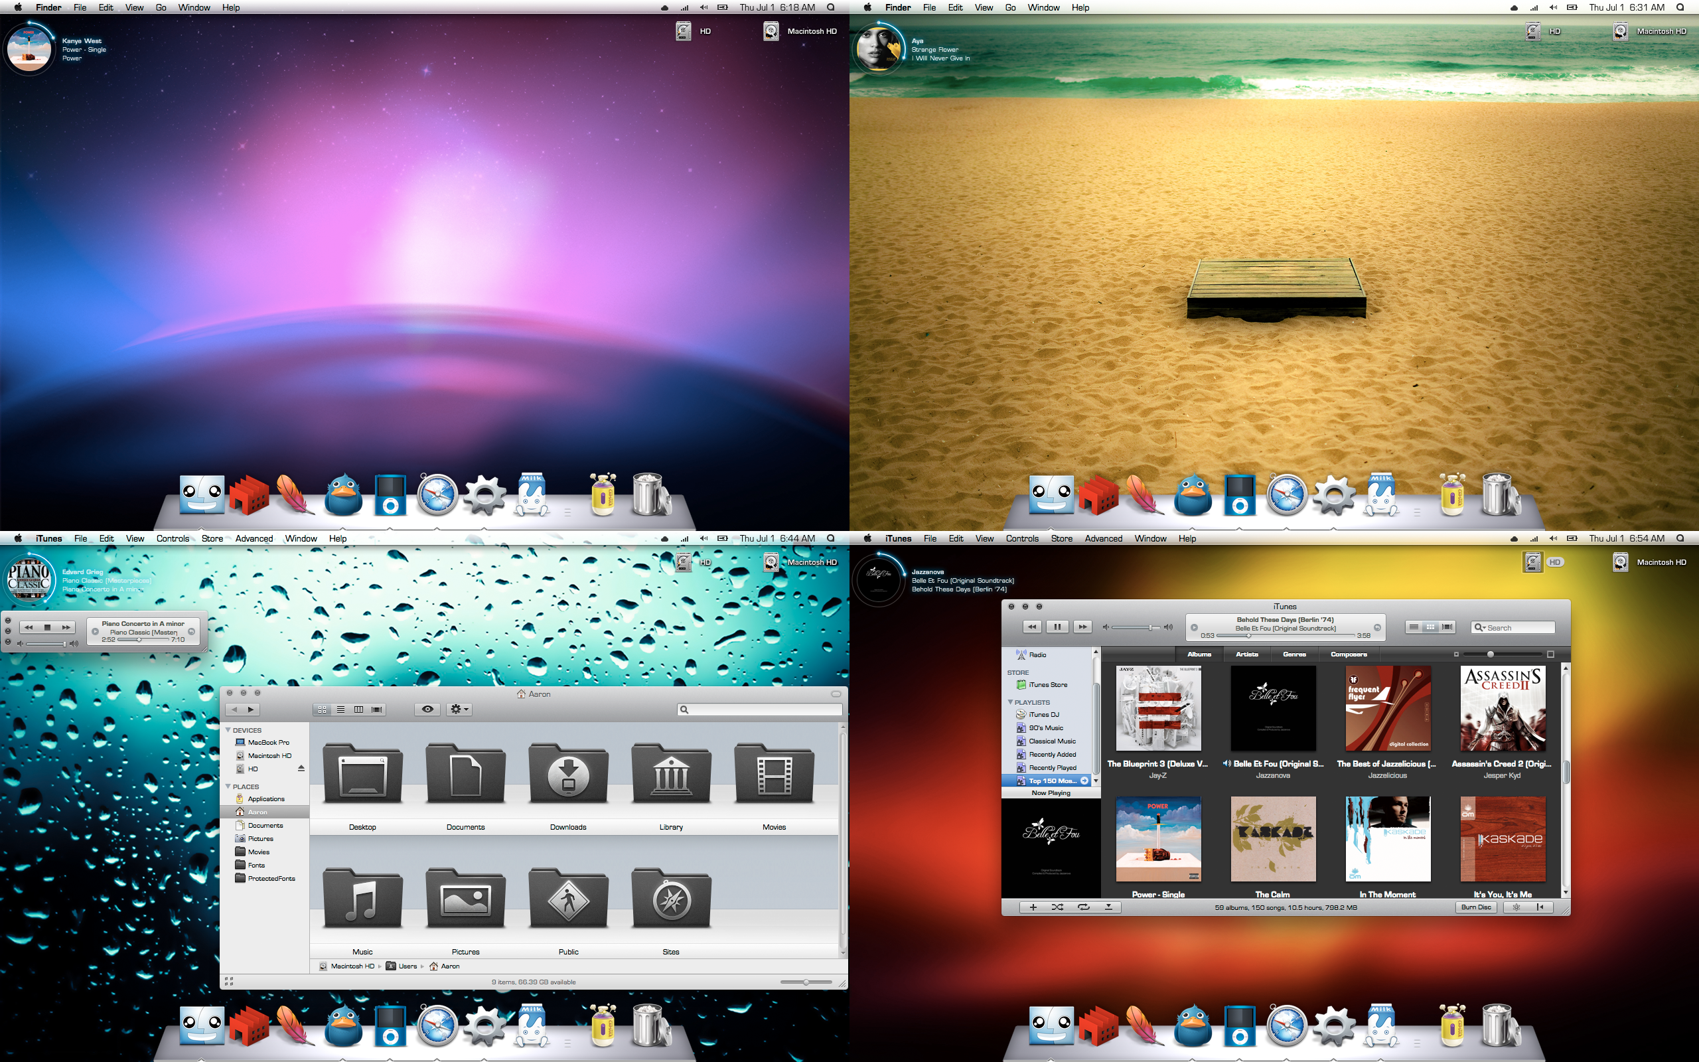This screenshot has width=1699, height=1062.
Task: Seek within the main iTunes playback progress bar
Action: point(1286,636)
